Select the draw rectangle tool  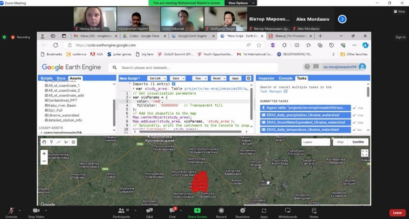click(x=73, y=142)
